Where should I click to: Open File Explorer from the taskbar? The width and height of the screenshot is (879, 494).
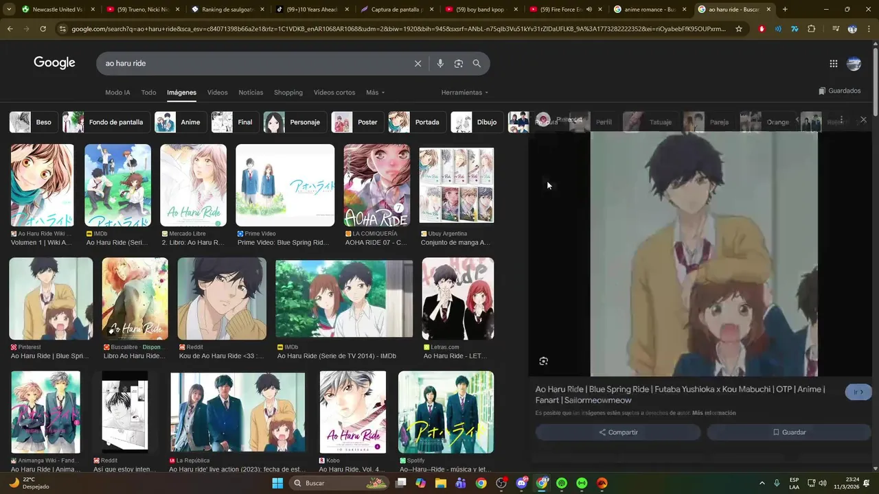(440, 483)
